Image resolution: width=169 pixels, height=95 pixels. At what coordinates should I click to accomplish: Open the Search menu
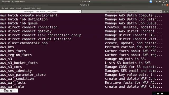[x=18, y=8]
